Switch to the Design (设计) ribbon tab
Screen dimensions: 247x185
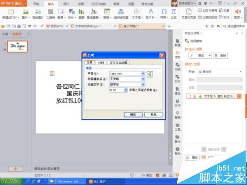pyautogui.click(x=66, y=4)
